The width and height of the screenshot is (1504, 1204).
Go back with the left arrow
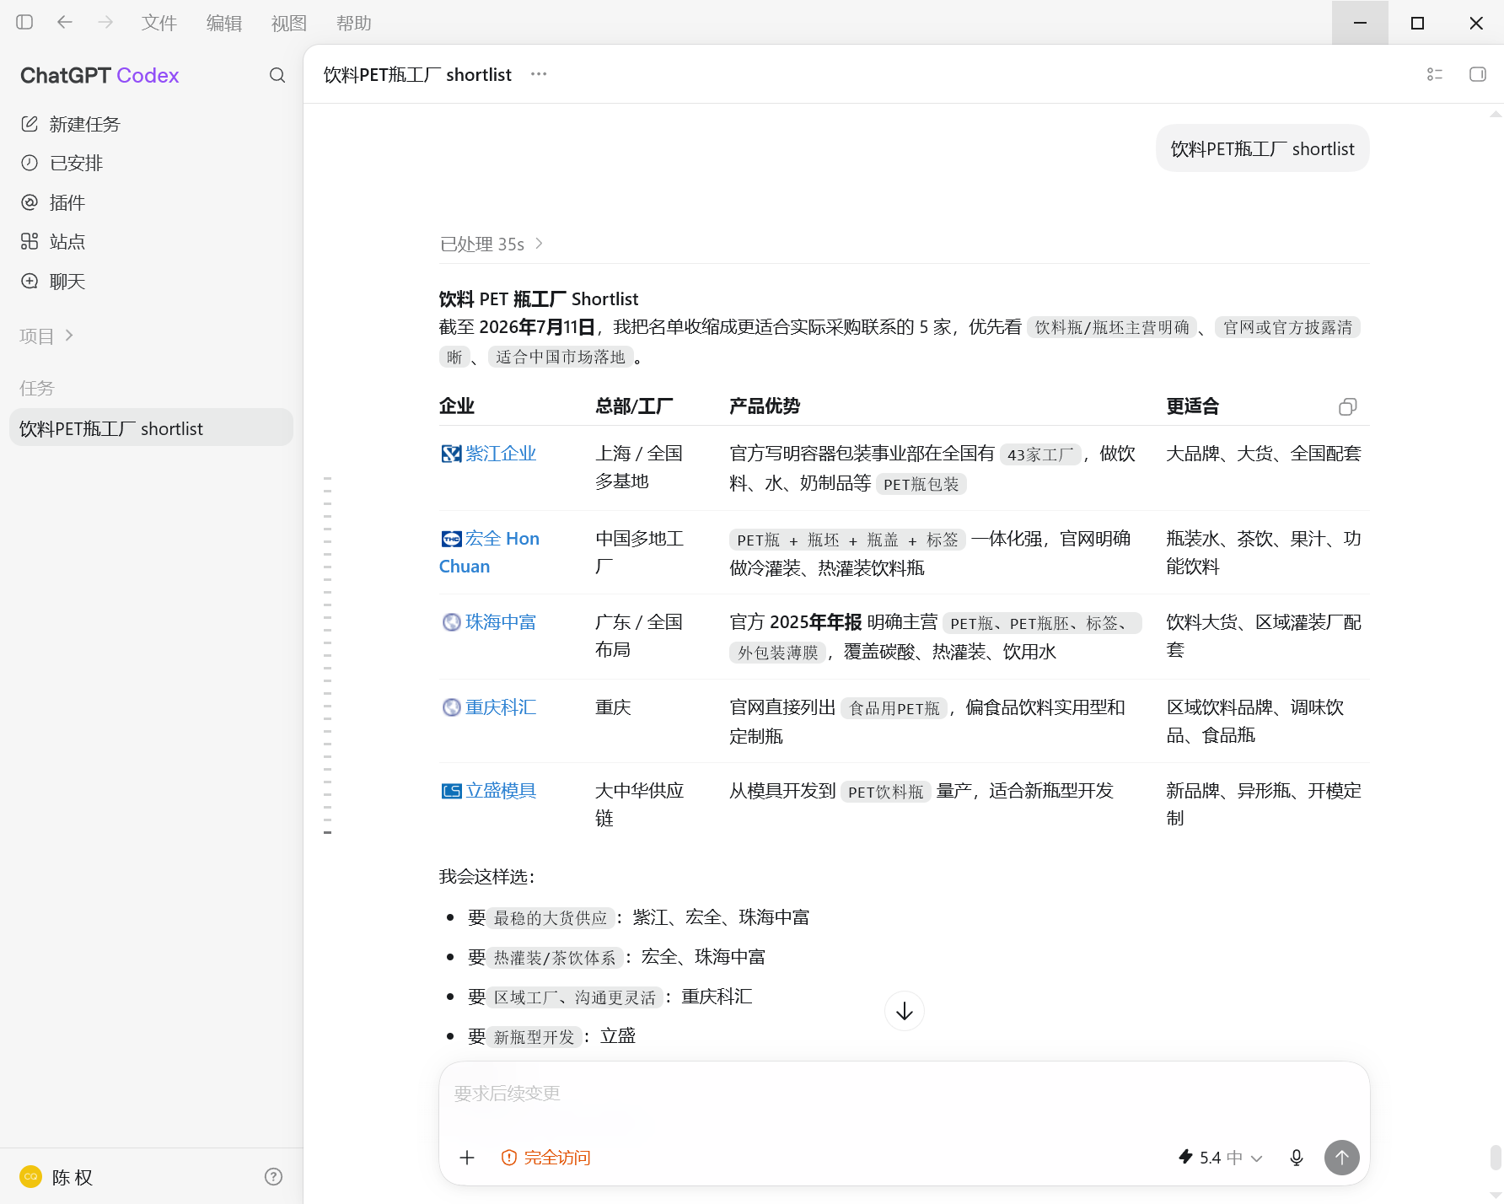pos(65,23)
